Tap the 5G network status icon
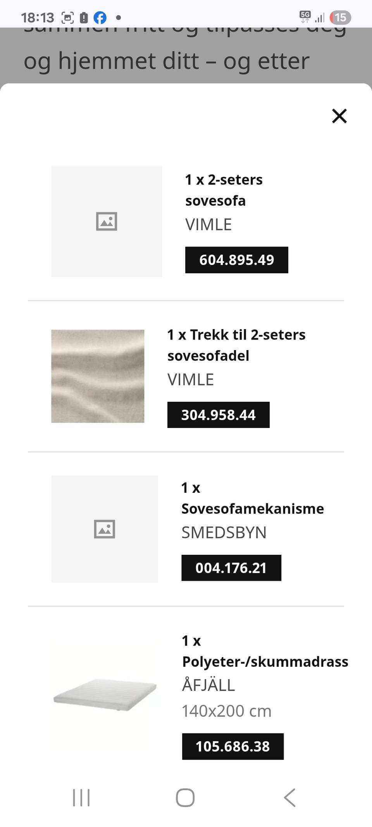This screenshot has height=827, width=372. click(305, 17)
